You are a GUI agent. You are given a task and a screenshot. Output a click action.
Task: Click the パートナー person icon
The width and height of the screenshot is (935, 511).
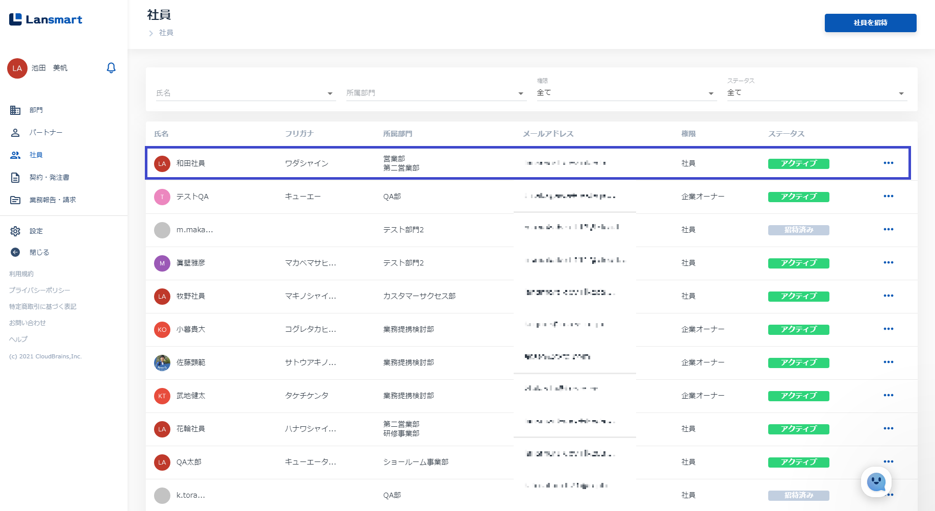point(15,133)
